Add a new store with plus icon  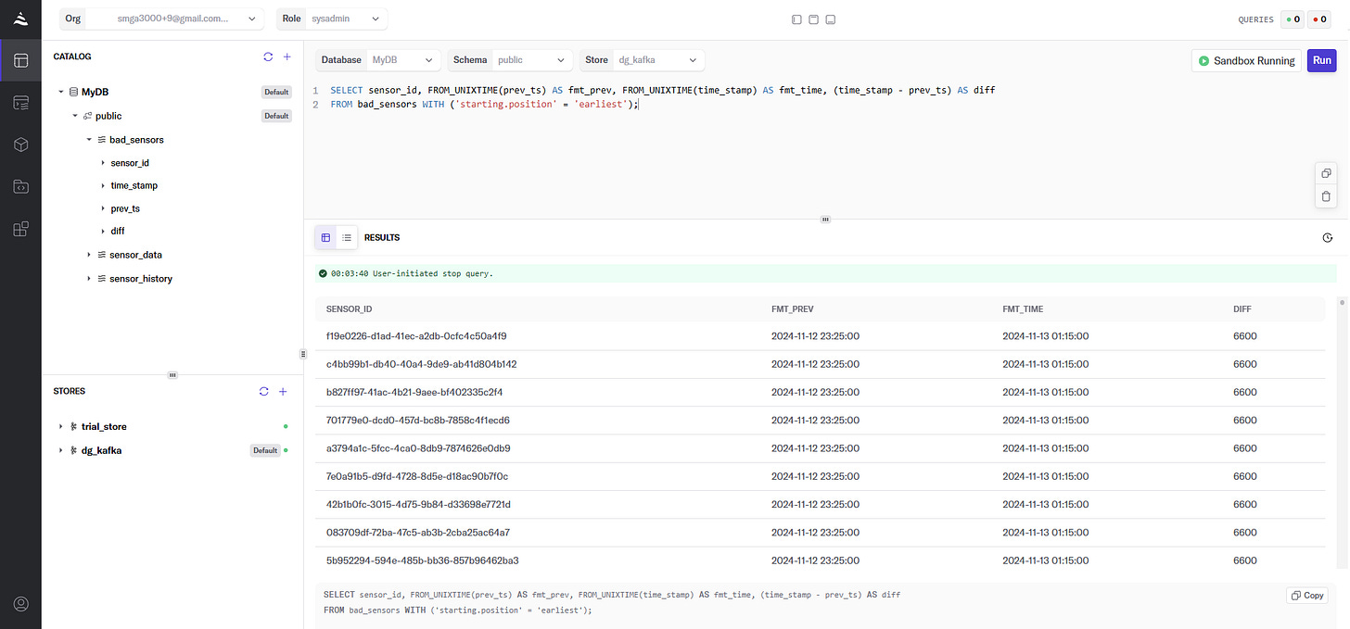coord(284,392)
